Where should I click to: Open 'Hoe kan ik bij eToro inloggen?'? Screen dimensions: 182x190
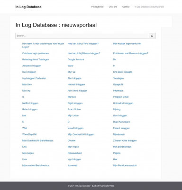pos(83,44)
